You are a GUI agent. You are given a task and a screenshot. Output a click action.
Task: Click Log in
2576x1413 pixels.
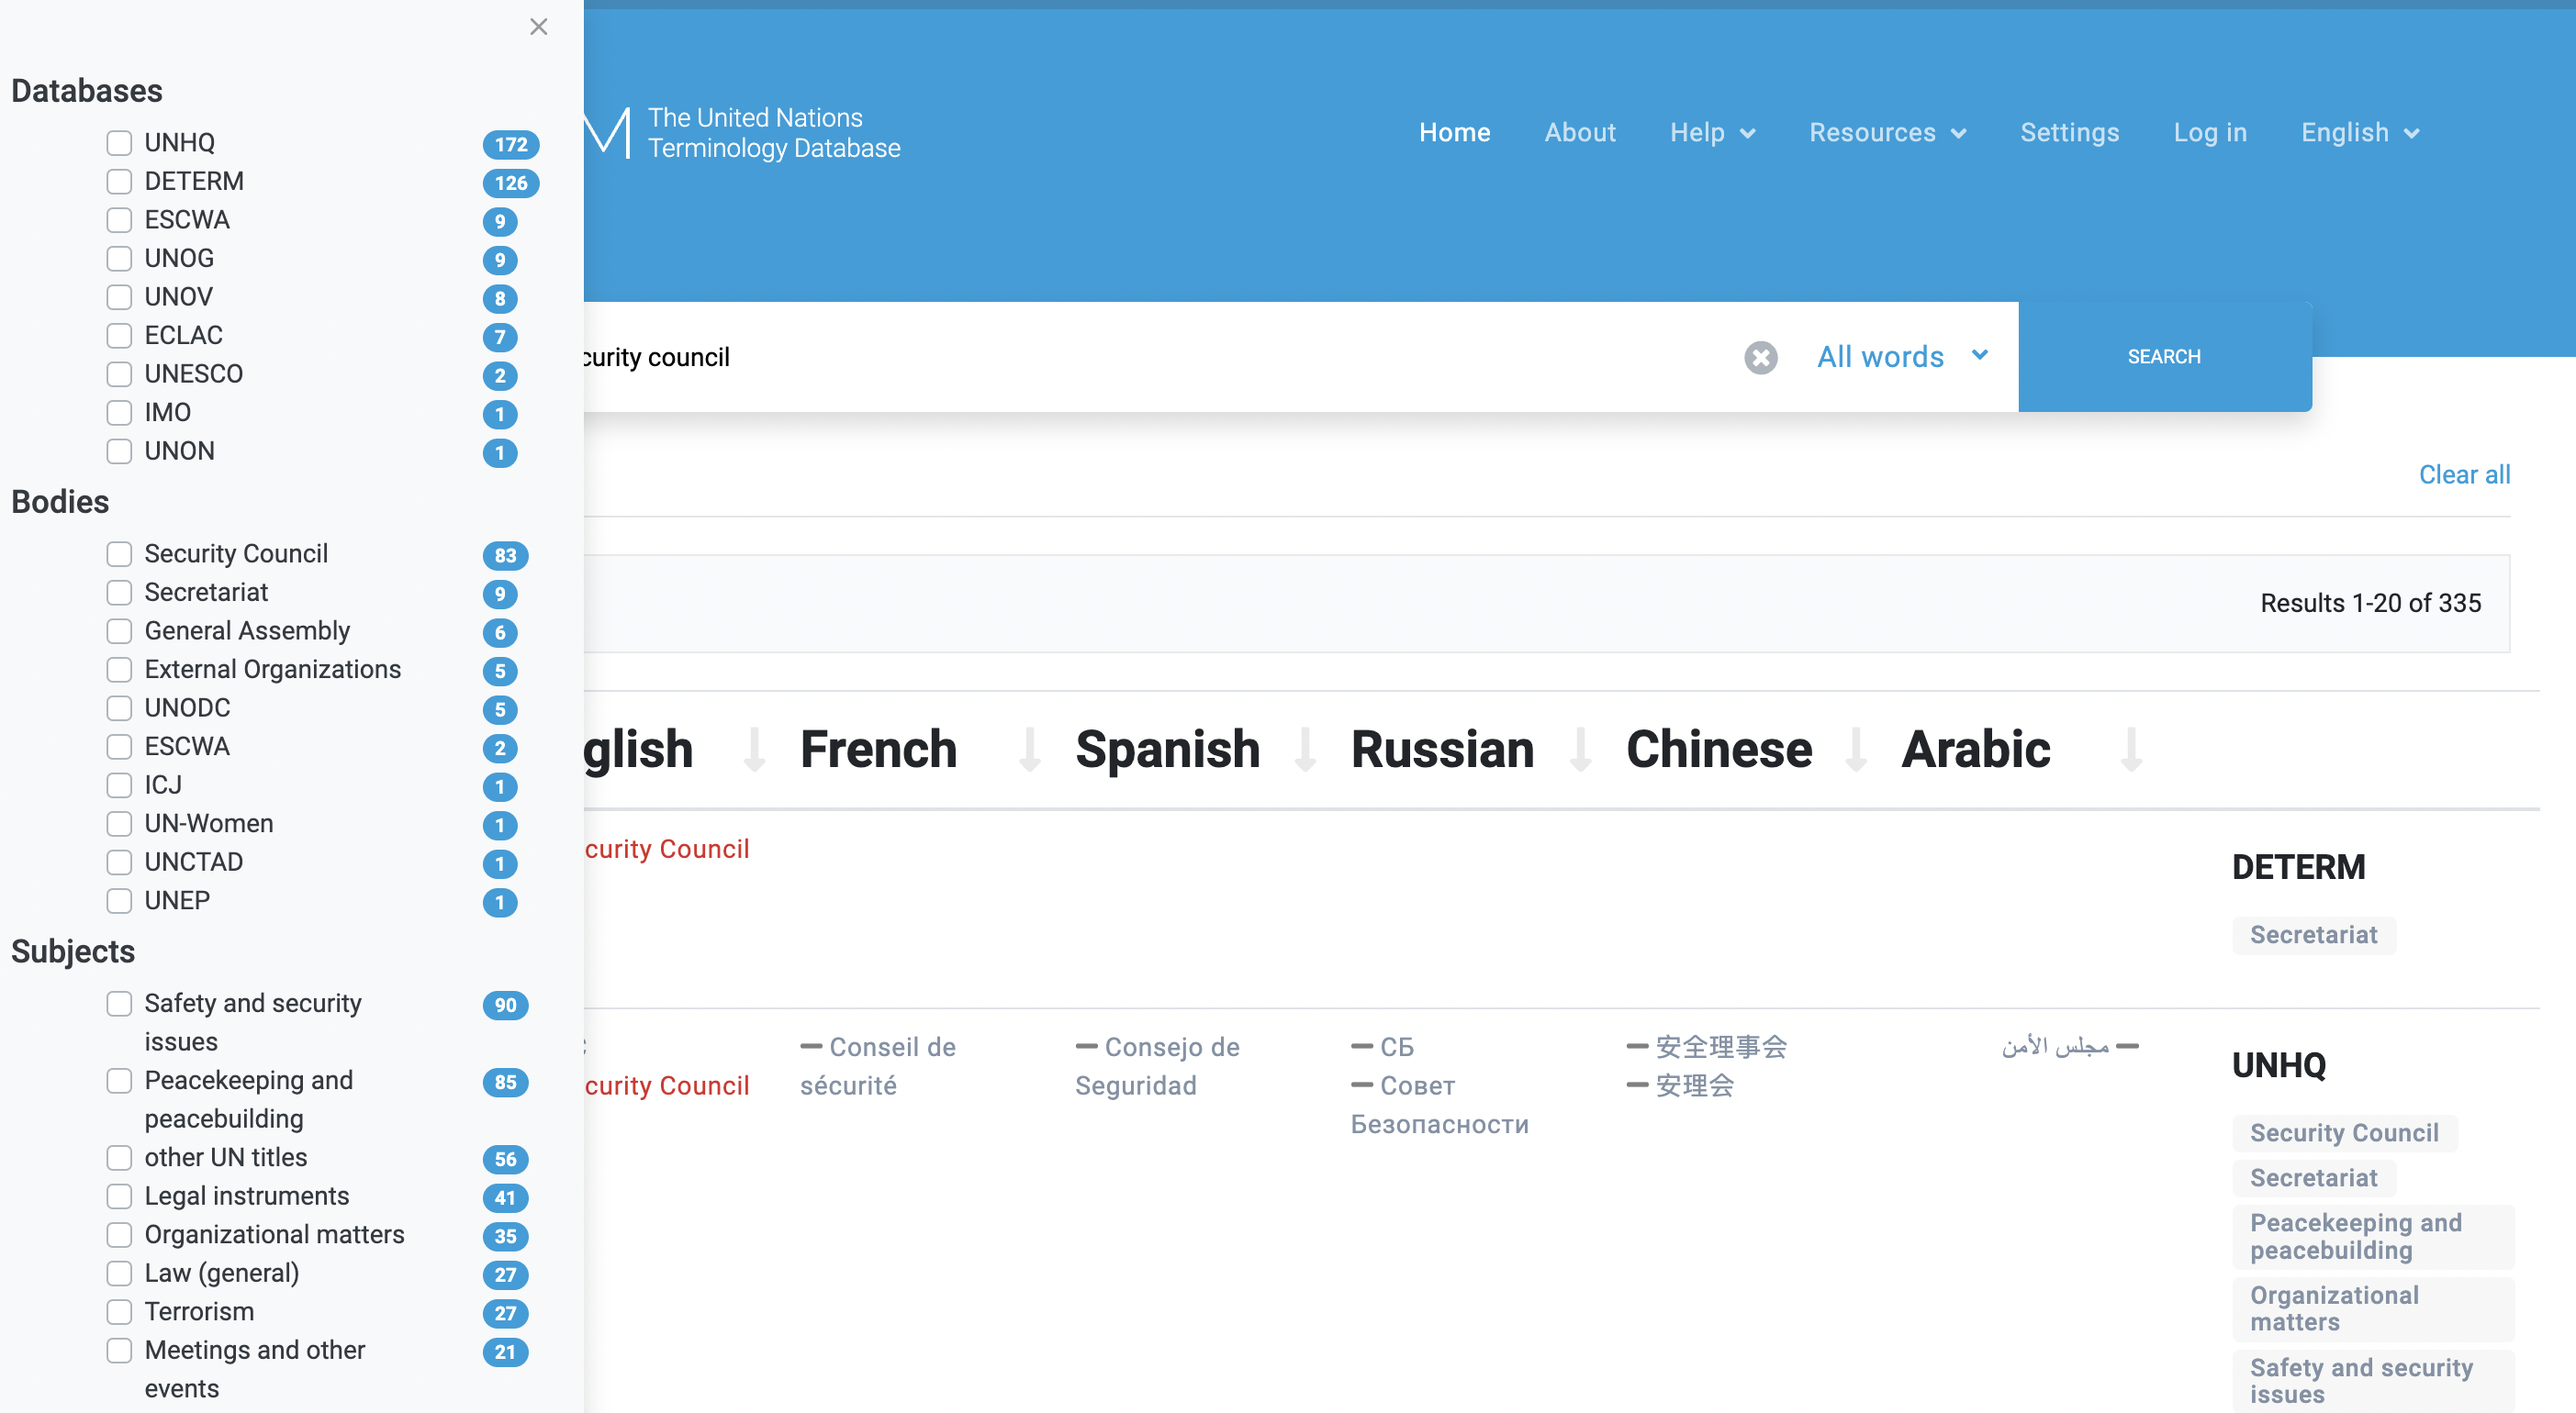click(2210, 133)
